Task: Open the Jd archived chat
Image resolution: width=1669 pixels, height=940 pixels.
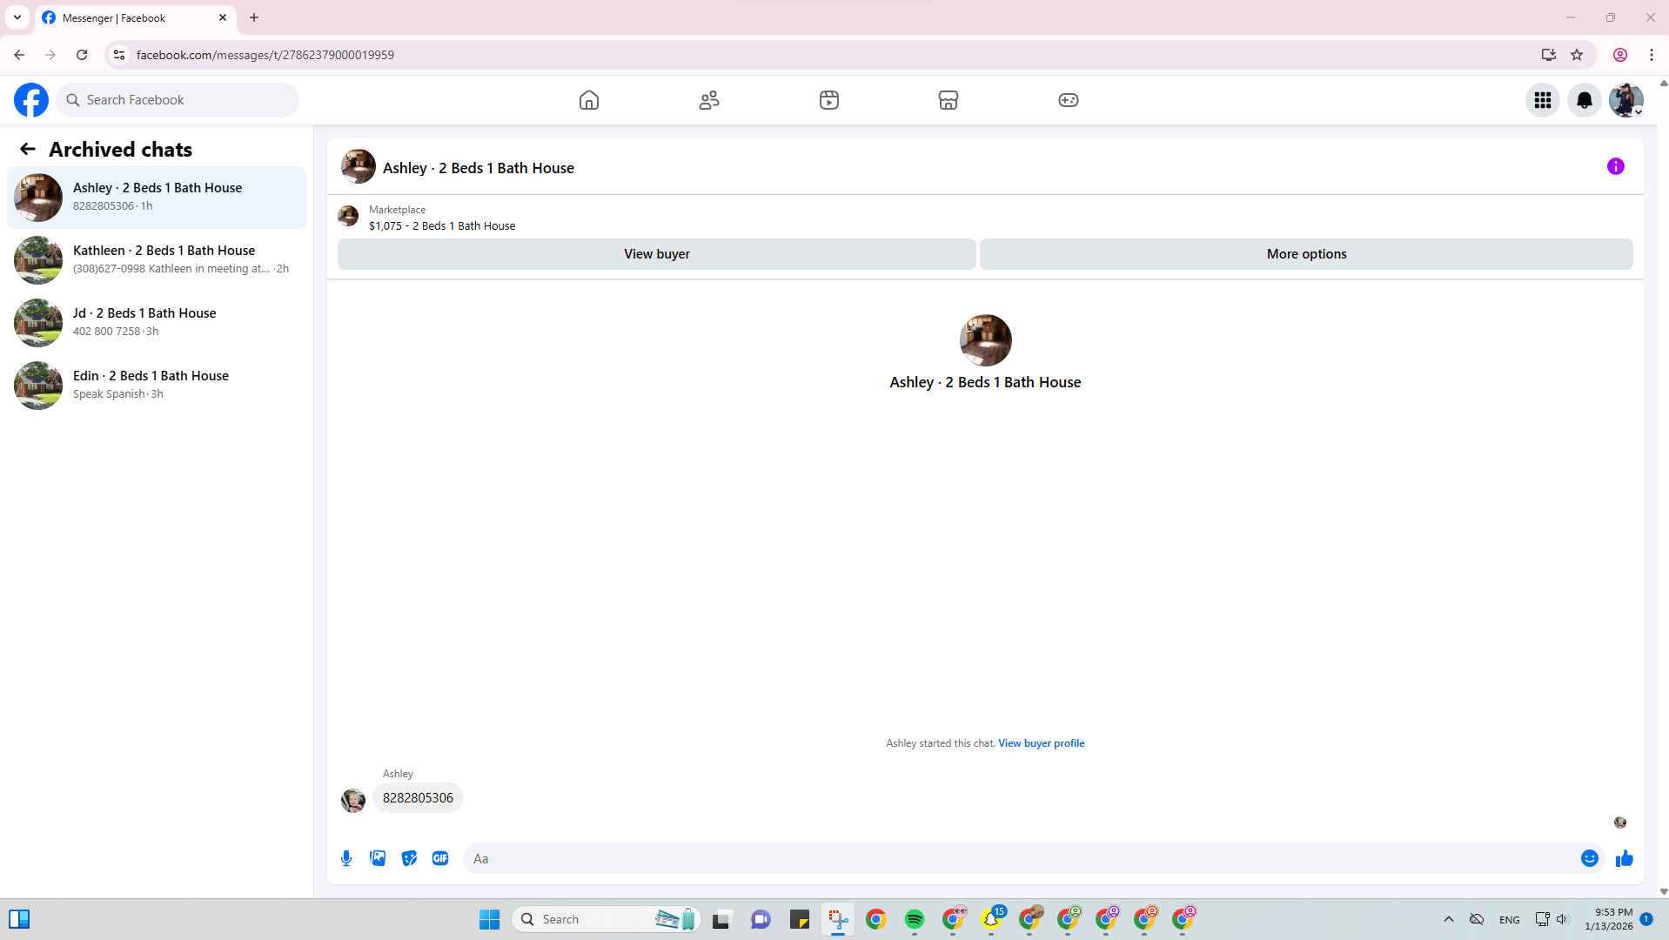Action: coord(157,323)
